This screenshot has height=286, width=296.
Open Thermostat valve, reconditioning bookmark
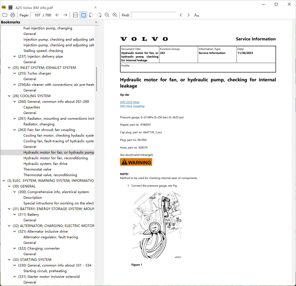tap(50, 175)
